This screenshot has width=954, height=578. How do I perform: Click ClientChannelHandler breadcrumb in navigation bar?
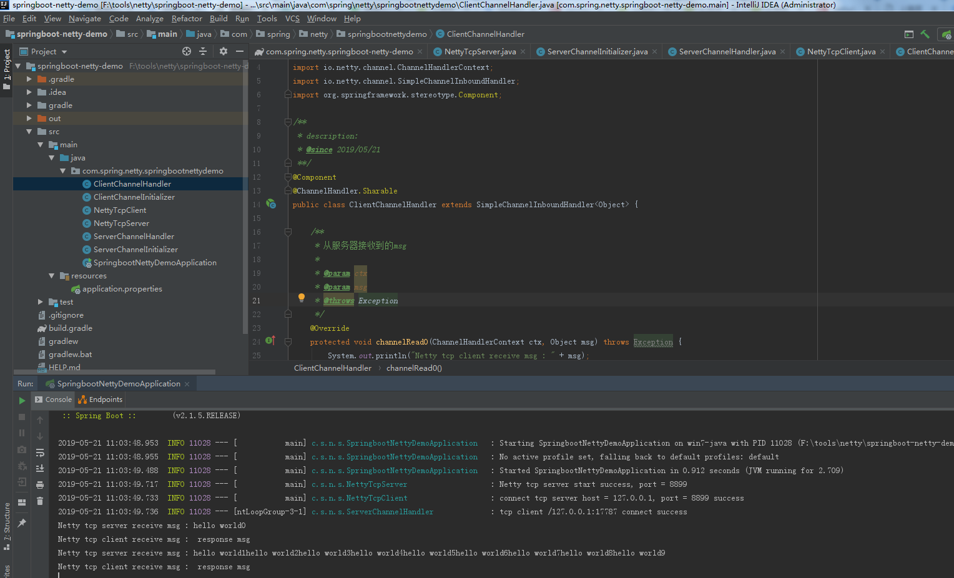[480, 34]
